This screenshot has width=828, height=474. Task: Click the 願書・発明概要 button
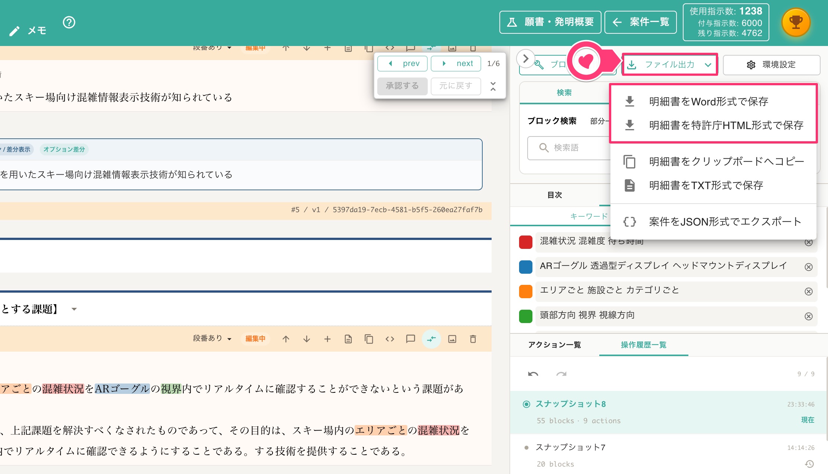[x=550, y=22]
